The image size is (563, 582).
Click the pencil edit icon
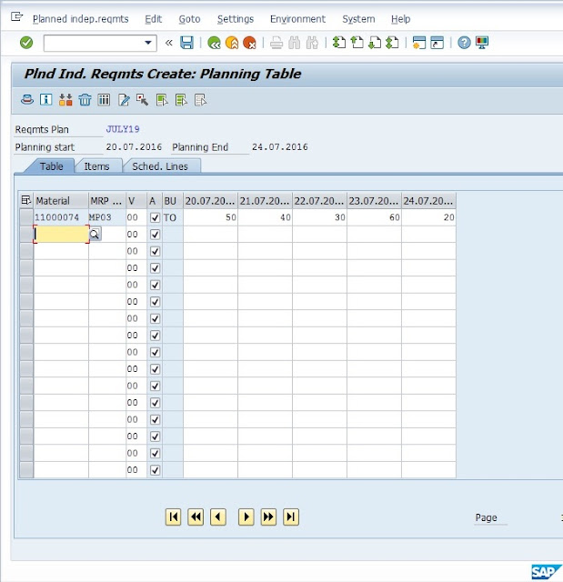pos(124,100)
